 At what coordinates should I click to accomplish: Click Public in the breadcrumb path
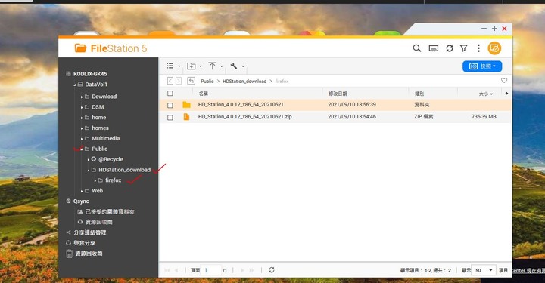tap(207, 81)
